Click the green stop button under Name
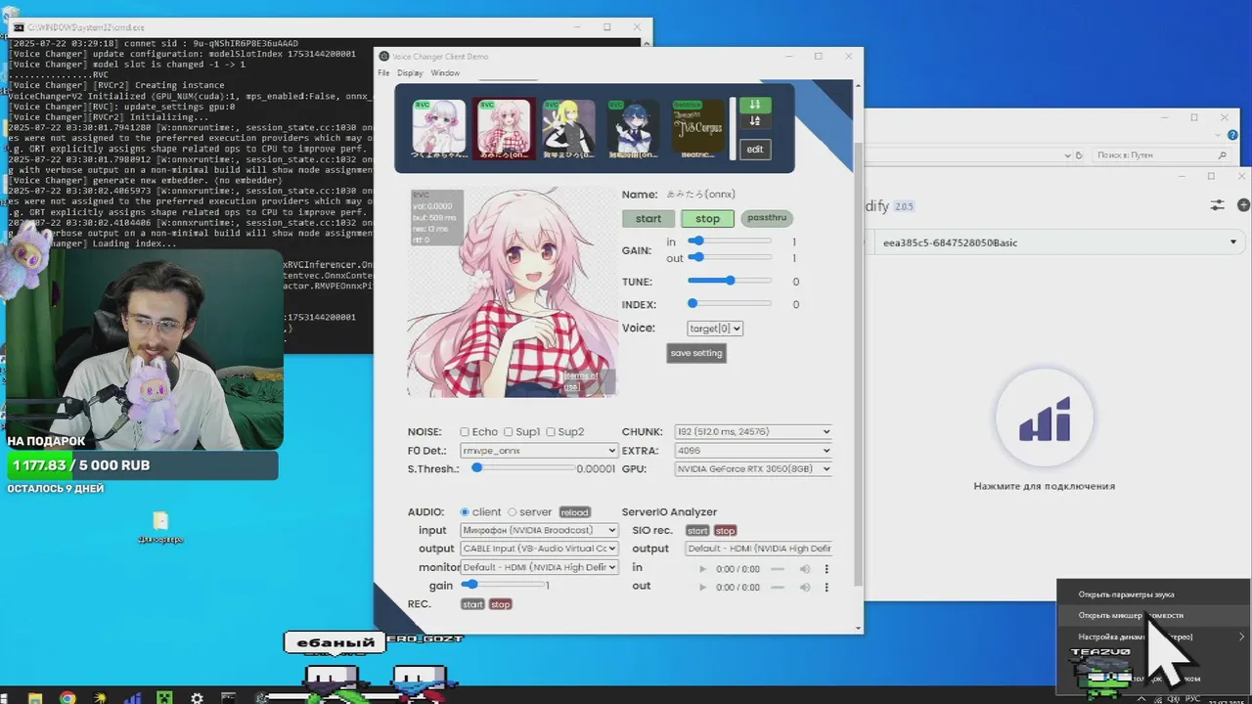The image size is (1252, 704). [x=707, y=219]
